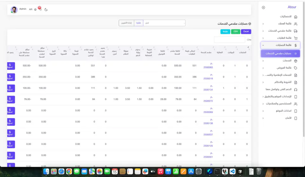Toggle dark mode with the moon icon

[x=46, y=10]
